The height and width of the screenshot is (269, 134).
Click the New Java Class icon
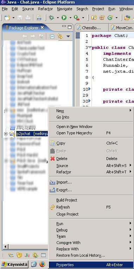tap(110, 18)
